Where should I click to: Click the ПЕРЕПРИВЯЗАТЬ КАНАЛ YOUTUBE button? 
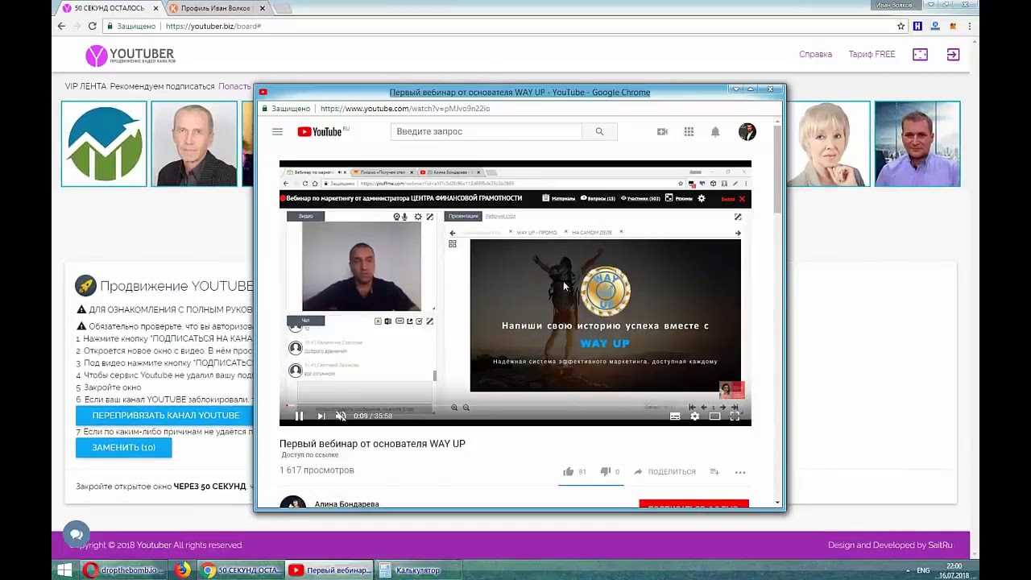[165, 416]
